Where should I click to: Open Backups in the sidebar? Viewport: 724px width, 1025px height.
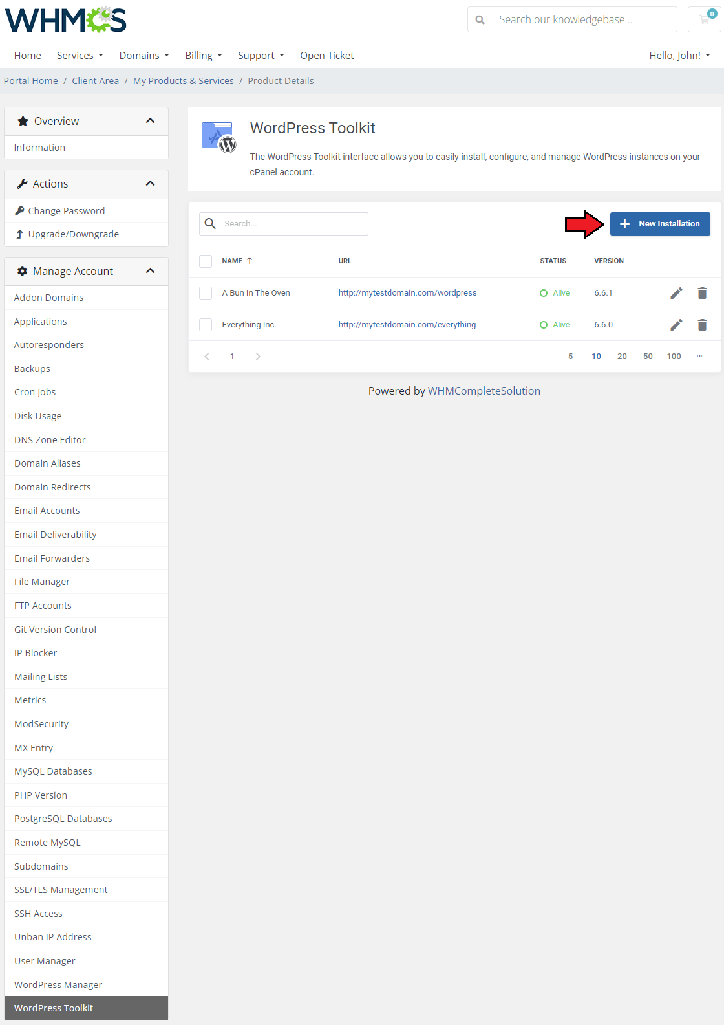(86, 369)
